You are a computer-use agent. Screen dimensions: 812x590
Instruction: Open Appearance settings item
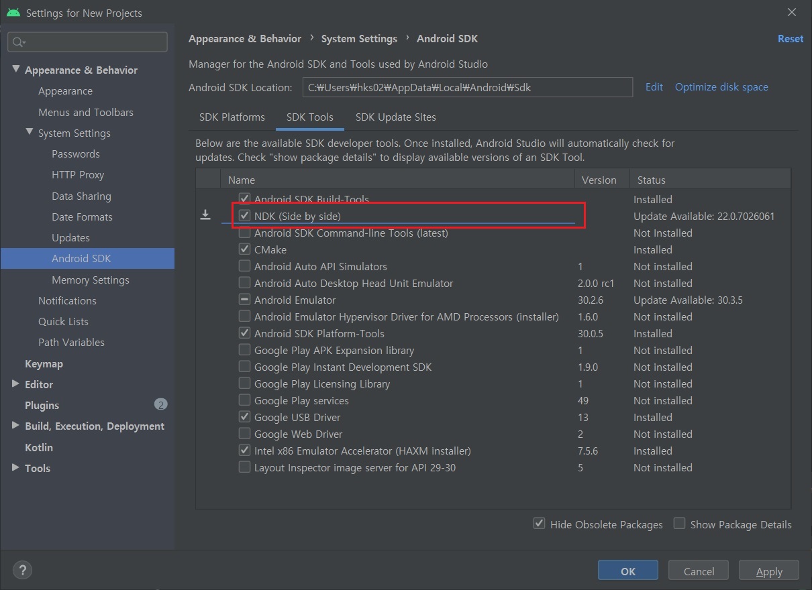[x=65, y=91]
